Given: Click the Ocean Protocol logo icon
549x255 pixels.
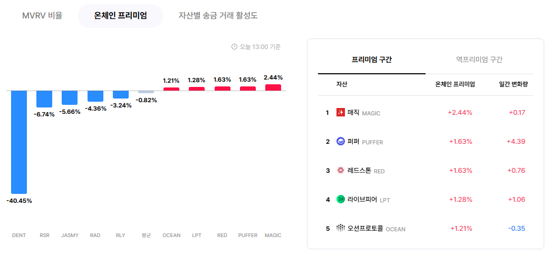Looking at the screenshot, I should pos(340,229).
